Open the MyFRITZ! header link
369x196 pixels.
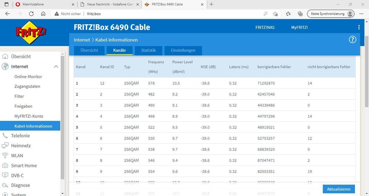(299, 27)
